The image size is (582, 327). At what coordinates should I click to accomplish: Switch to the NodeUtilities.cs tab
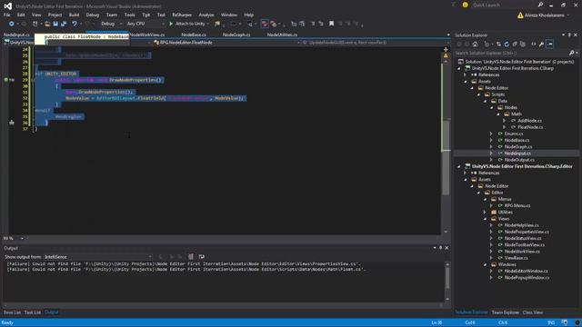[x=282, y=35]
